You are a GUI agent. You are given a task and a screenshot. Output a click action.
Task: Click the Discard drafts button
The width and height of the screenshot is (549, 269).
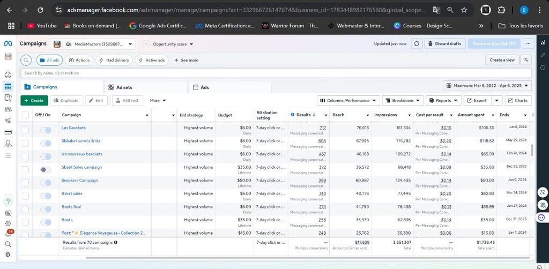tap(445, 44)
